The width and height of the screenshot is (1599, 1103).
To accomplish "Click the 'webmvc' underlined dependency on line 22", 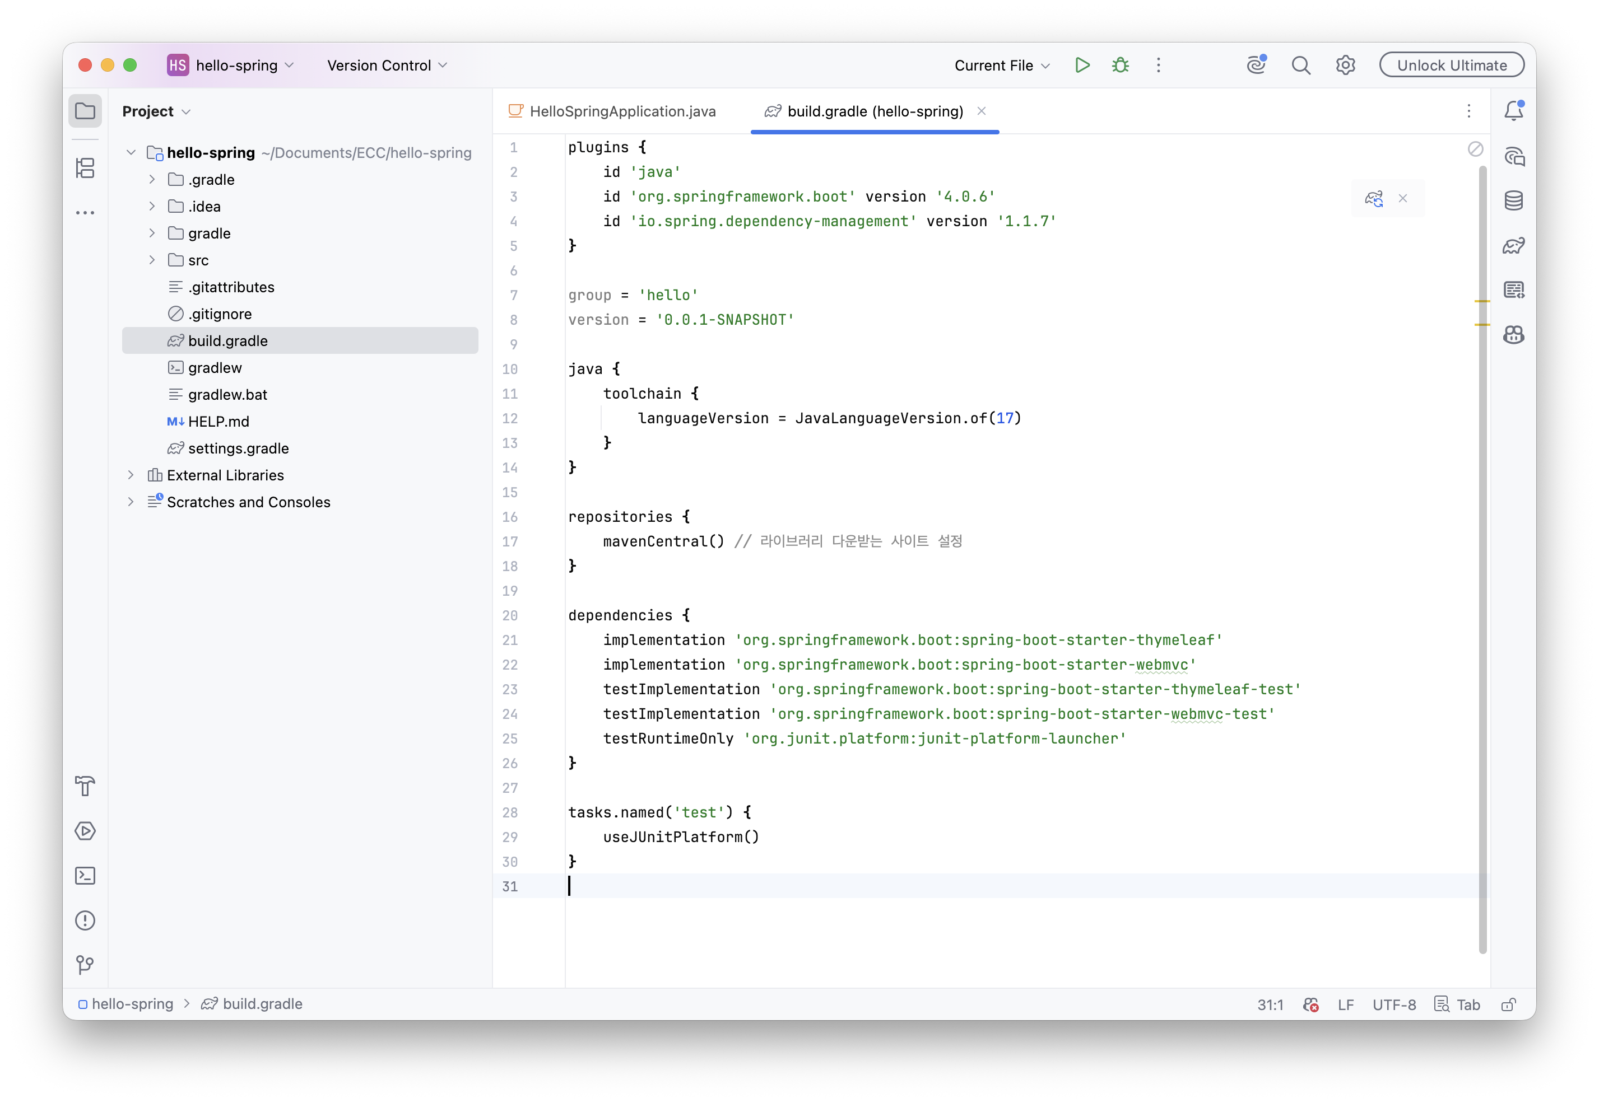I will click(1162, 665).
